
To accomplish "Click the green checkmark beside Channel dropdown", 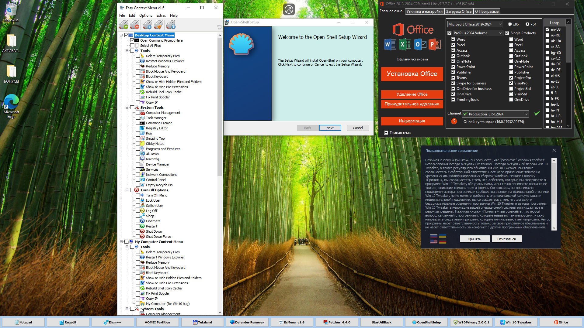I will (x=537, y=113).
